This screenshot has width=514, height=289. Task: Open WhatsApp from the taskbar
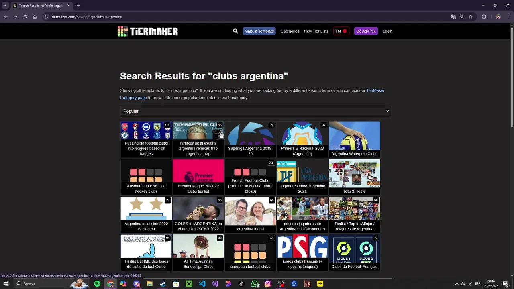click(x=255, y=284)
